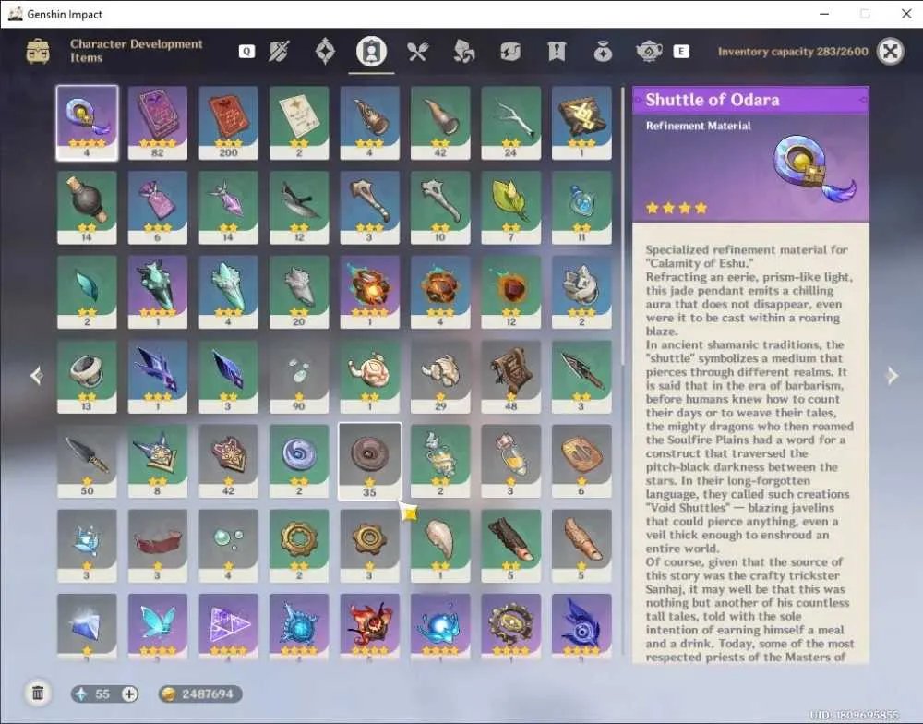Viewport: 923px width, 724px height.
Task: Select the purple book with count 82
Action: 158,123
